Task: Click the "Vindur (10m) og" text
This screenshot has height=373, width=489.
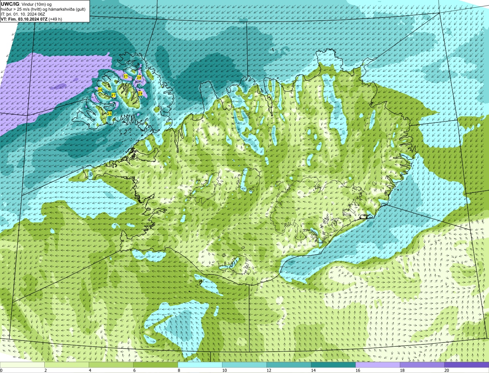Action: pyautogui.click(x=36, y=4)
